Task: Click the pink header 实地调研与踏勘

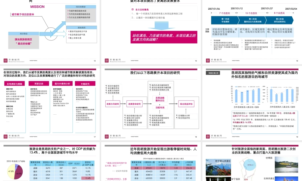Action: (14, 84)
